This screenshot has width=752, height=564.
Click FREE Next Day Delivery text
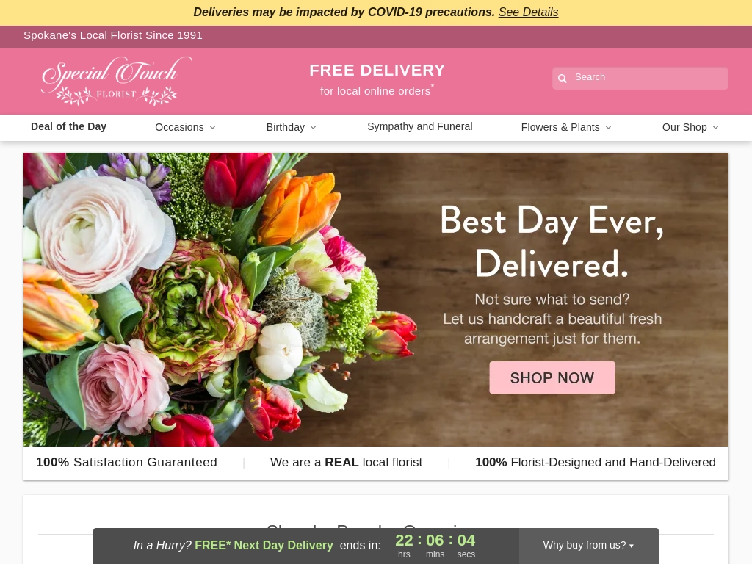264,546
